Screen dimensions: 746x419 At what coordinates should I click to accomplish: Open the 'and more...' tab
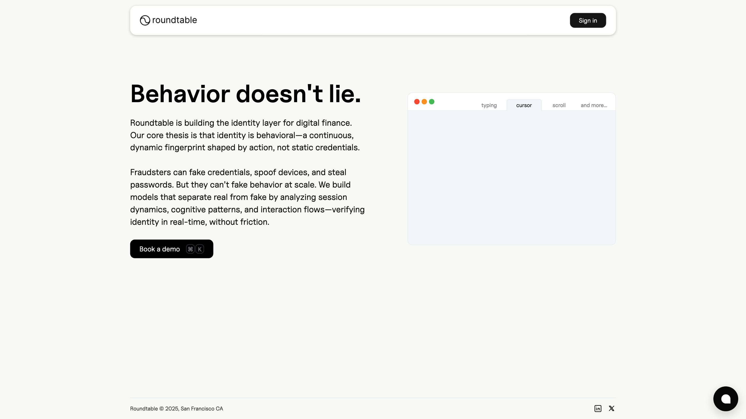click(x=594, y=105)
